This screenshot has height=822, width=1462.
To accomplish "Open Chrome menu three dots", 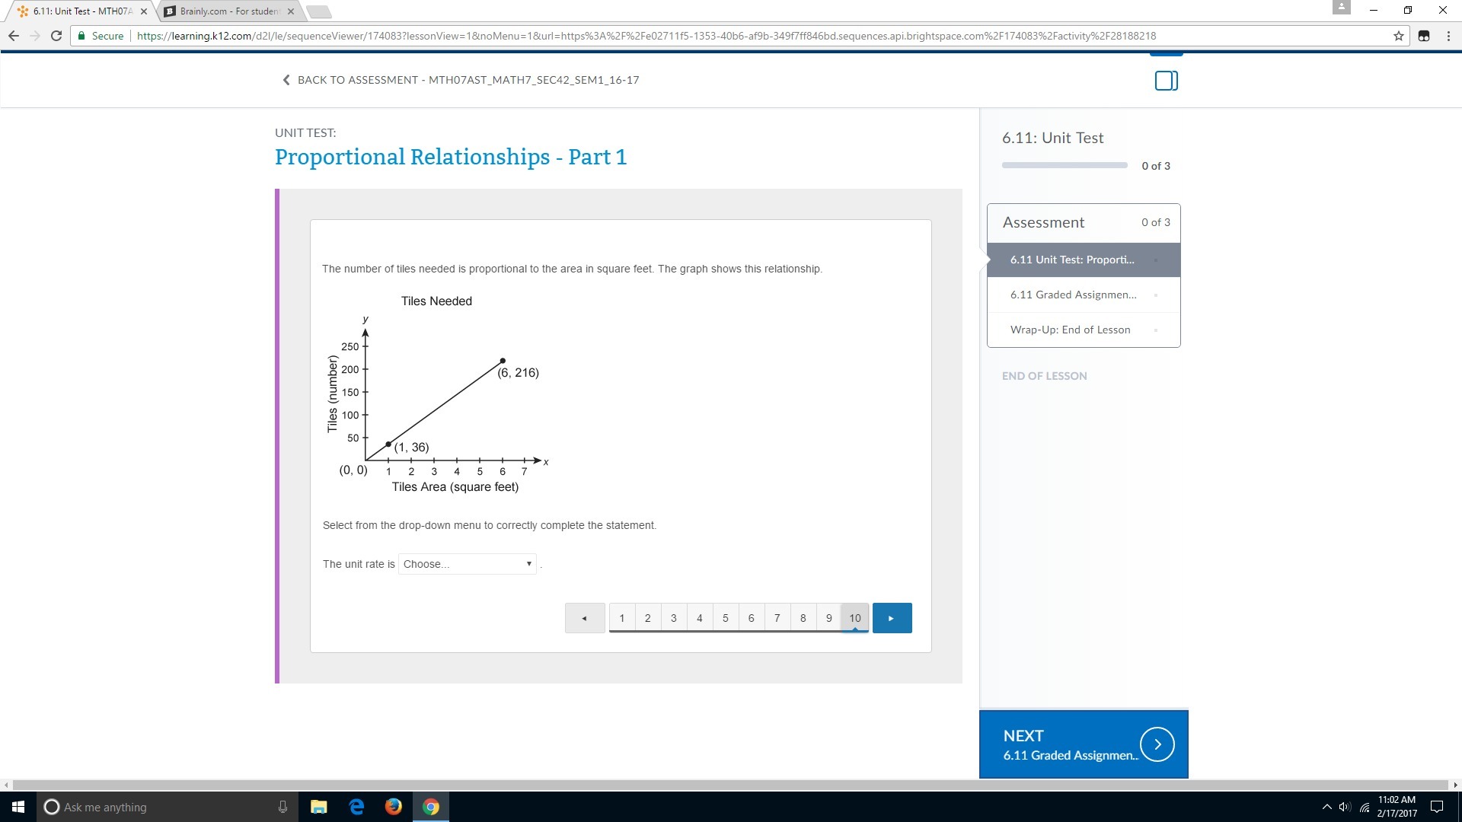I will tap(1448, 36).
